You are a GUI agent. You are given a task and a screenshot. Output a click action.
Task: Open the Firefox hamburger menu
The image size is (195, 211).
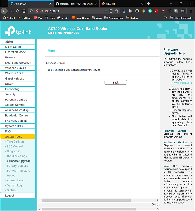click(x=191, y=11)
